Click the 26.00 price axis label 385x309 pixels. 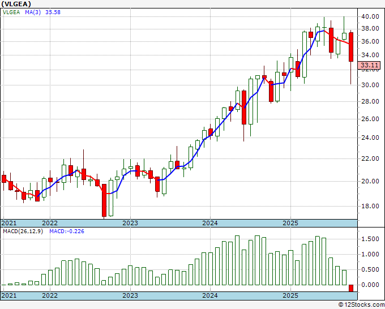point(370,119)
